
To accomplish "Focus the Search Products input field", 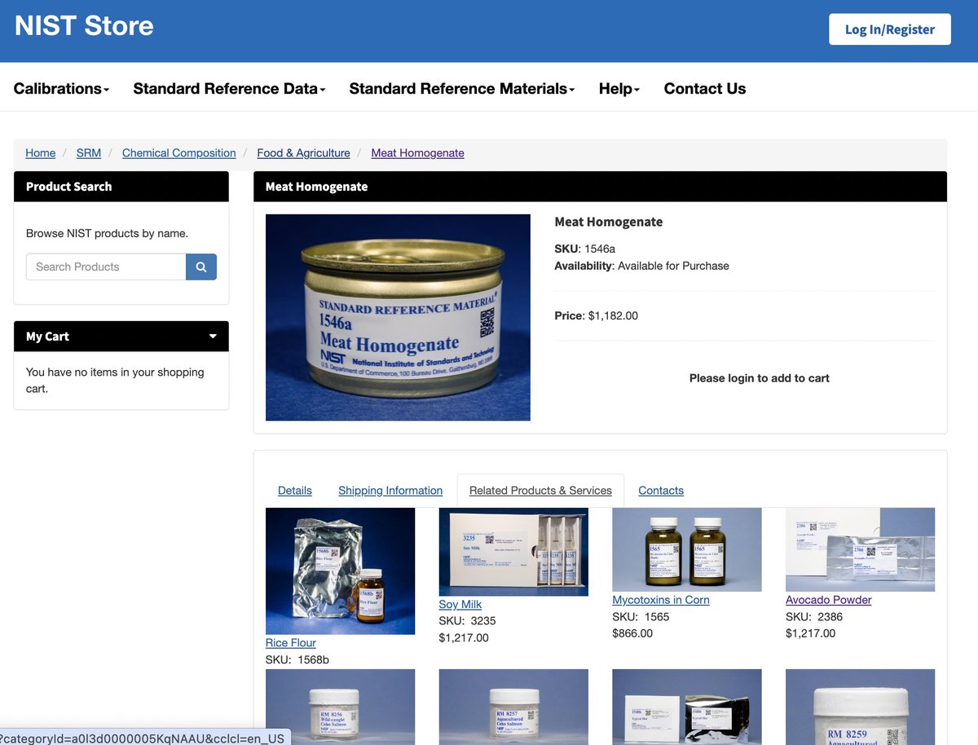I will [106, 267].
